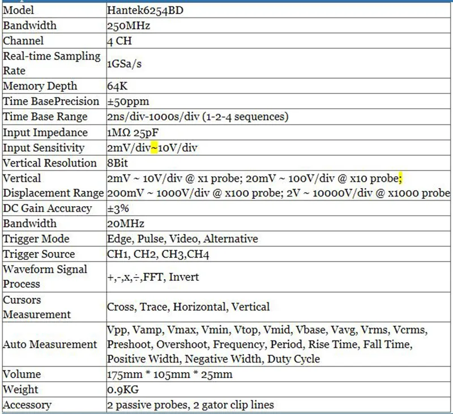Select the Input Impedance label
This screenshot has height=414, width=453.
coord(45,133)
